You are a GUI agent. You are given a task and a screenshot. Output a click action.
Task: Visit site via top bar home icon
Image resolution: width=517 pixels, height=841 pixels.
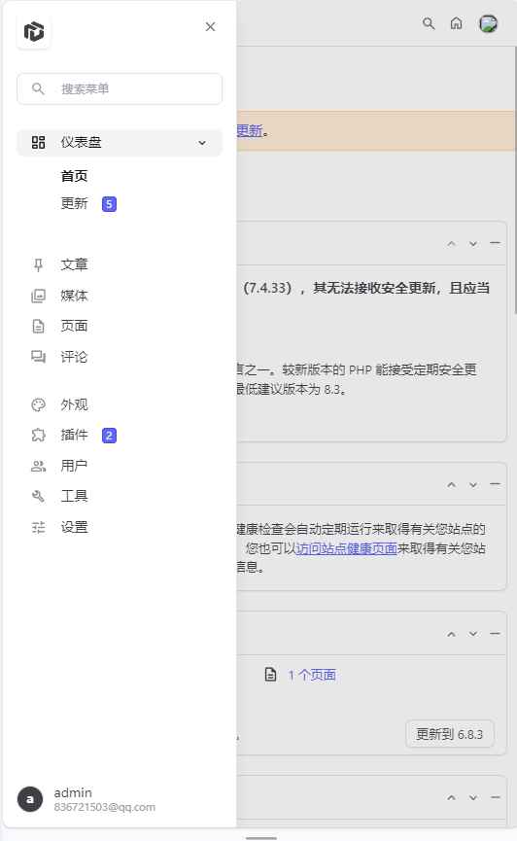coord(457,23)
